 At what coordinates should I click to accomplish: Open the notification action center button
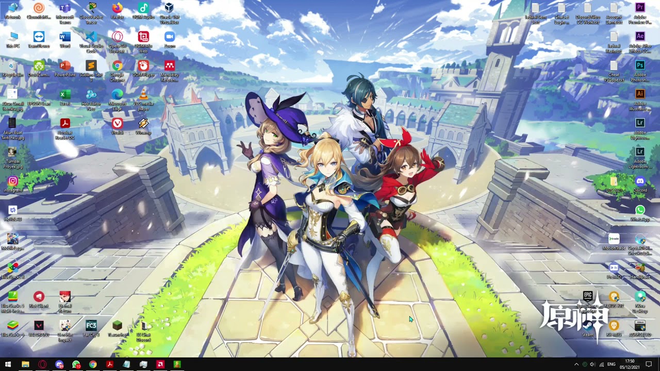649,364
